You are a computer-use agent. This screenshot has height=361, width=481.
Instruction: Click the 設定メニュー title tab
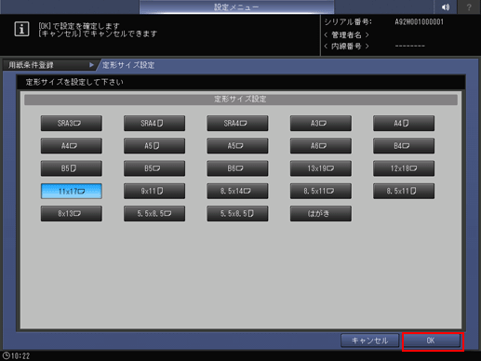pyautogui.click(x=236, y=7)
